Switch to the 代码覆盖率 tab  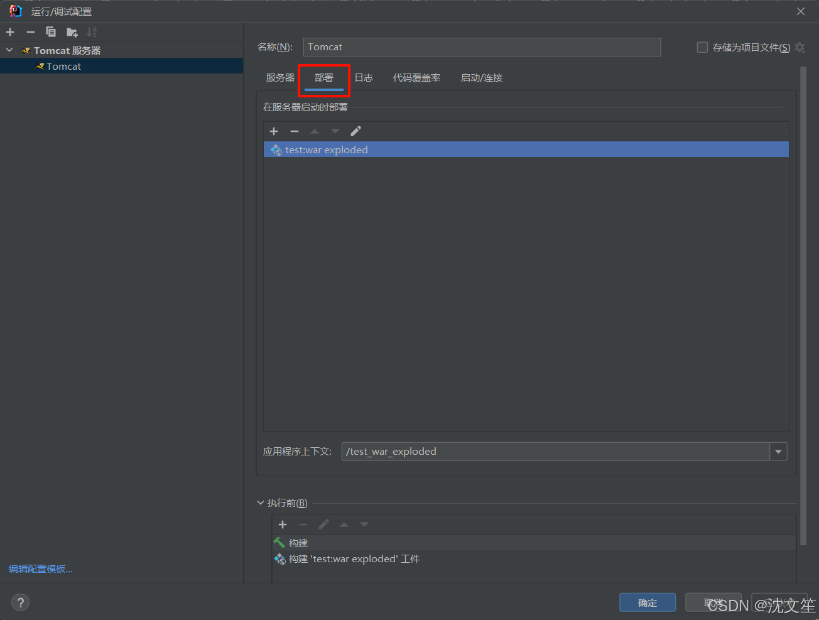click(x=417, y=78)
